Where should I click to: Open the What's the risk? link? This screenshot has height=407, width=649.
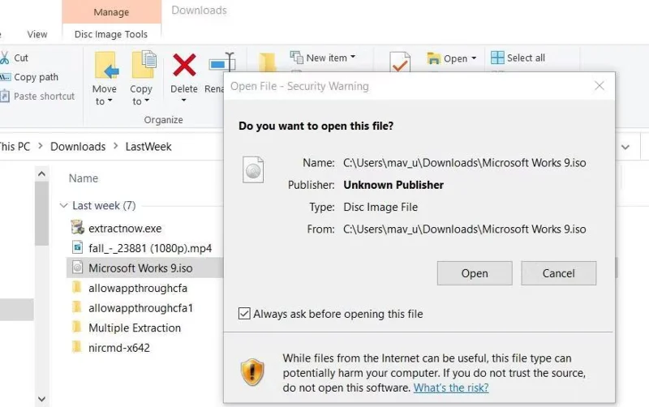click(451, 388)
